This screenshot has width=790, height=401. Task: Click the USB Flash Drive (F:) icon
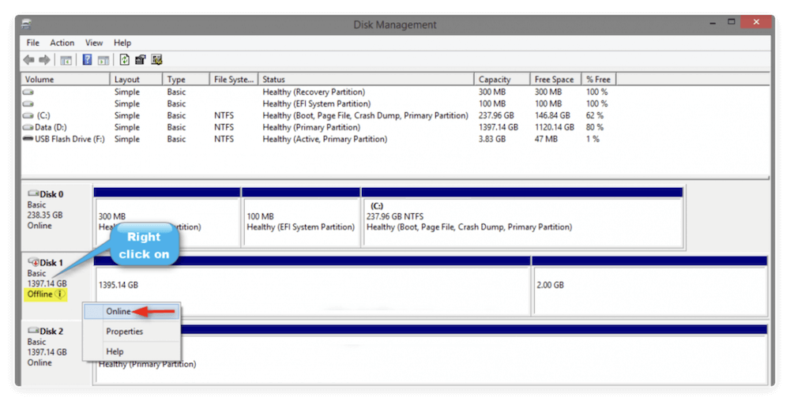[x=28, y=139]
